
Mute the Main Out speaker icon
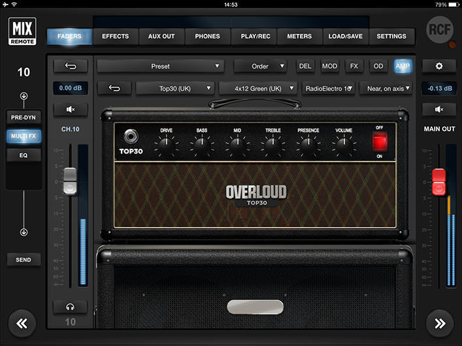(x=439, y=110)
